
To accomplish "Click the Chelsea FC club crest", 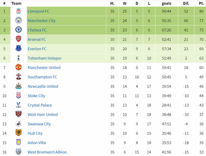I will click(18, 30).
